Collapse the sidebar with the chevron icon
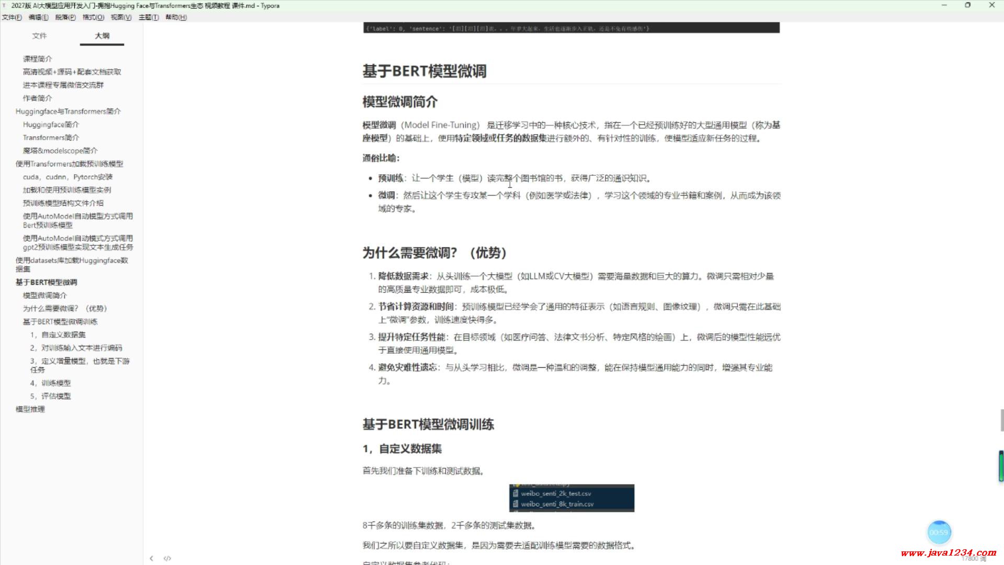 (151, 558)
